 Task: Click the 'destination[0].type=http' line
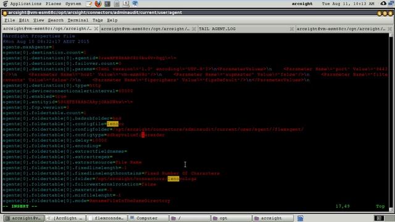coord(52,86)
